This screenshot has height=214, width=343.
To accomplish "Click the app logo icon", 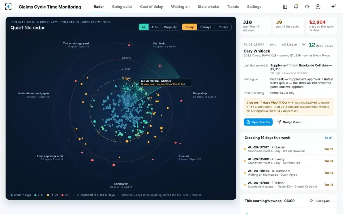I will (9, 7).
